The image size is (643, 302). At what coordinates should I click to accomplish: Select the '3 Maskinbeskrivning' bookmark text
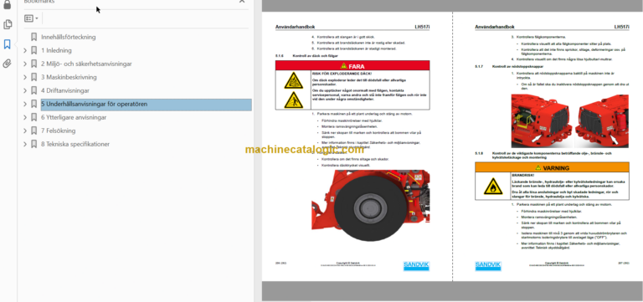tap(69, 77)
